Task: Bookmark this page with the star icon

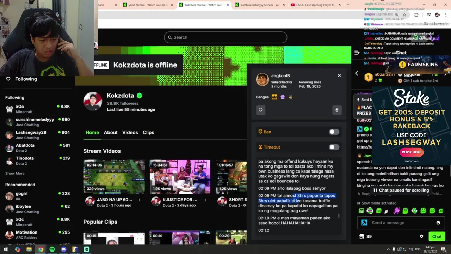Action: tap(404, 15)
